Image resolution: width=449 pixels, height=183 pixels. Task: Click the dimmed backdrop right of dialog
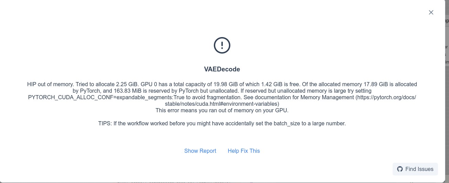point(447,103)
